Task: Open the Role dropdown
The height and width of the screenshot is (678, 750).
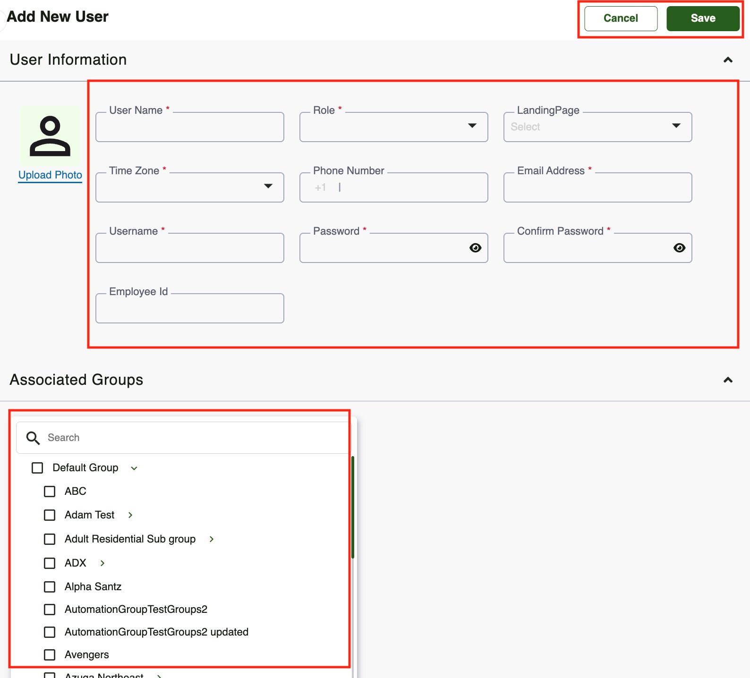Action: pyautogui.click(x=394, y=127)
